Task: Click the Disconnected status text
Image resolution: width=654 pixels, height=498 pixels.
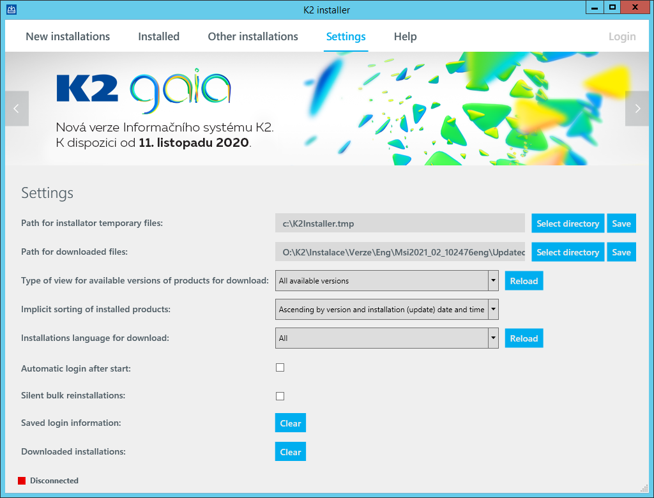Action: [x=54, y=481]
